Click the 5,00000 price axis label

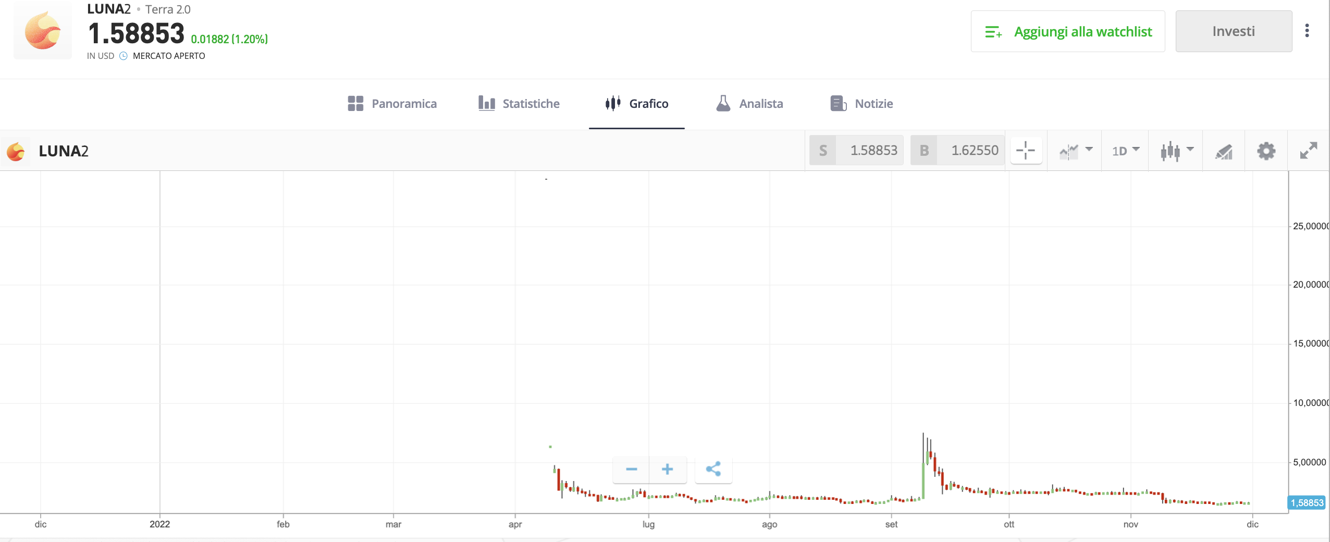click(1309, 462)
